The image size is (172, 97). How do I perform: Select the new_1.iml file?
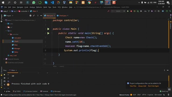(x=13, y=56)
